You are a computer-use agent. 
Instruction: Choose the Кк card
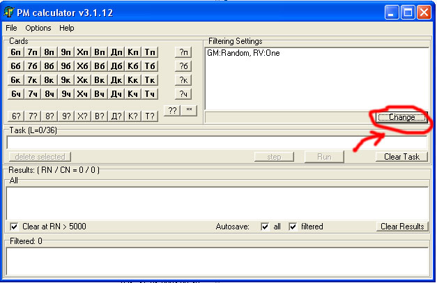[133, 80]
